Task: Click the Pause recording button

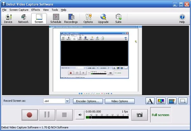Action: pos(47,115)
